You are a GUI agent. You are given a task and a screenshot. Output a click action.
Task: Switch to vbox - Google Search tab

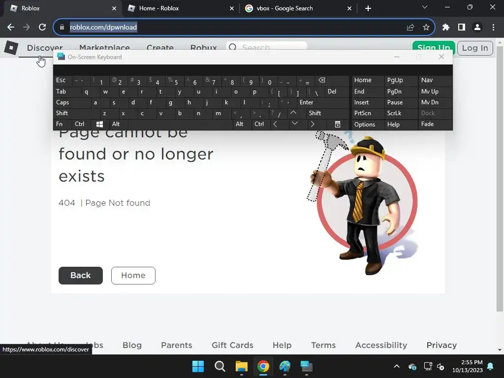click(x=298, y=8)
